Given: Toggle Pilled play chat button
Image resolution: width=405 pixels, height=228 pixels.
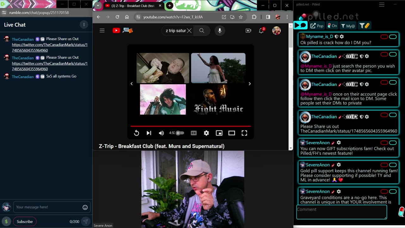Looking at the screenshot, I should point(300,25).
